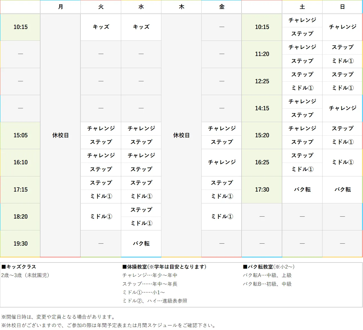Viewport: 363px width, 330px height.
Task: Click the 体操教室 legend heading
Action: pyautogui.click(x=164, y=267)
